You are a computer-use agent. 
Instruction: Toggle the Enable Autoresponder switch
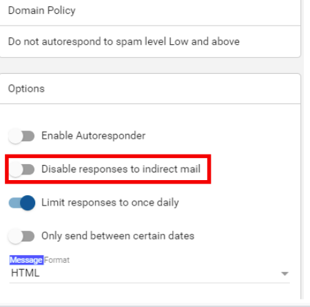pos(21,136)
